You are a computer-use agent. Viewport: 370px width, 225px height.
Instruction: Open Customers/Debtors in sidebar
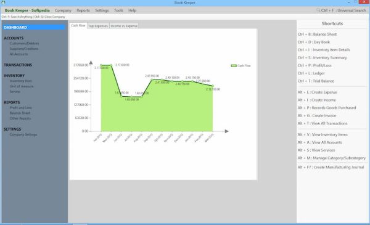tap(24, 43)
